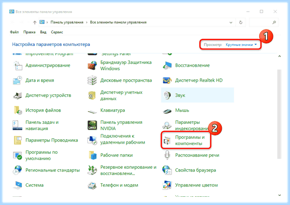This screenshot has width=290, height=205.
Task: Click the Панель управления breadcrumb
Action: 67,22
